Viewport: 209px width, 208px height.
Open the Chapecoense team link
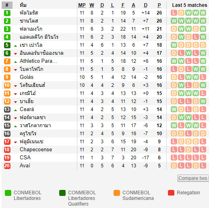click(x=36, y=150)
